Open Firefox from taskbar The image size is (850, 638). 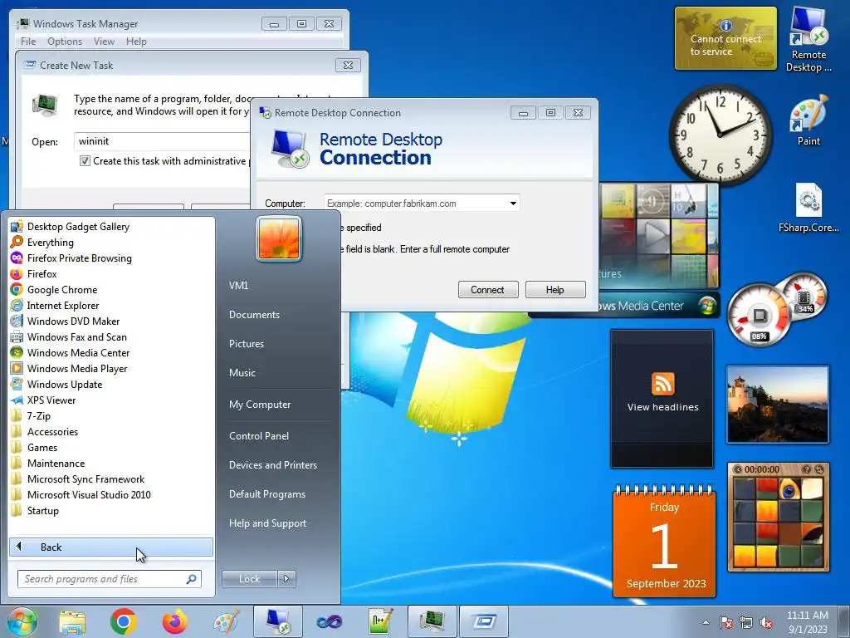[x=174, y=621]
